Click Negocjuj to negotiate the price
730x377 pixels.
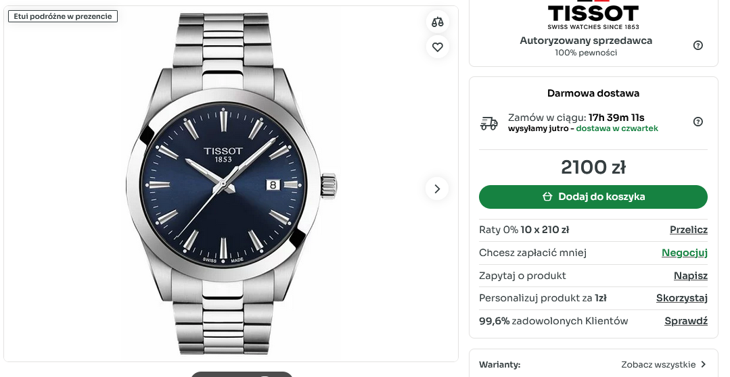pos(684,253)
